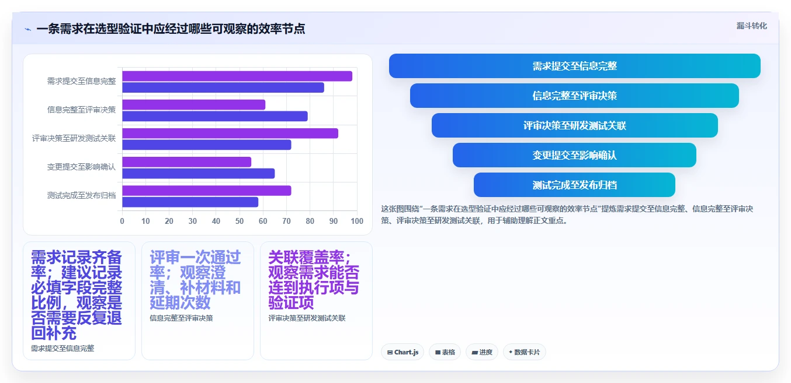
Task: Click the subtitle under the 关联覆盖率 card
Action: point(307,318)
